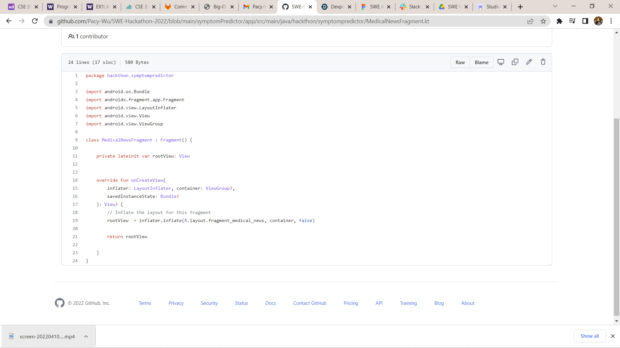Bookmark this page with star icon

point(543,21)
